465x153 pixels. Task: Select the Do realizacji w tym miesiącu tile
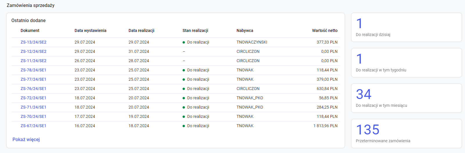coord(406,98)
